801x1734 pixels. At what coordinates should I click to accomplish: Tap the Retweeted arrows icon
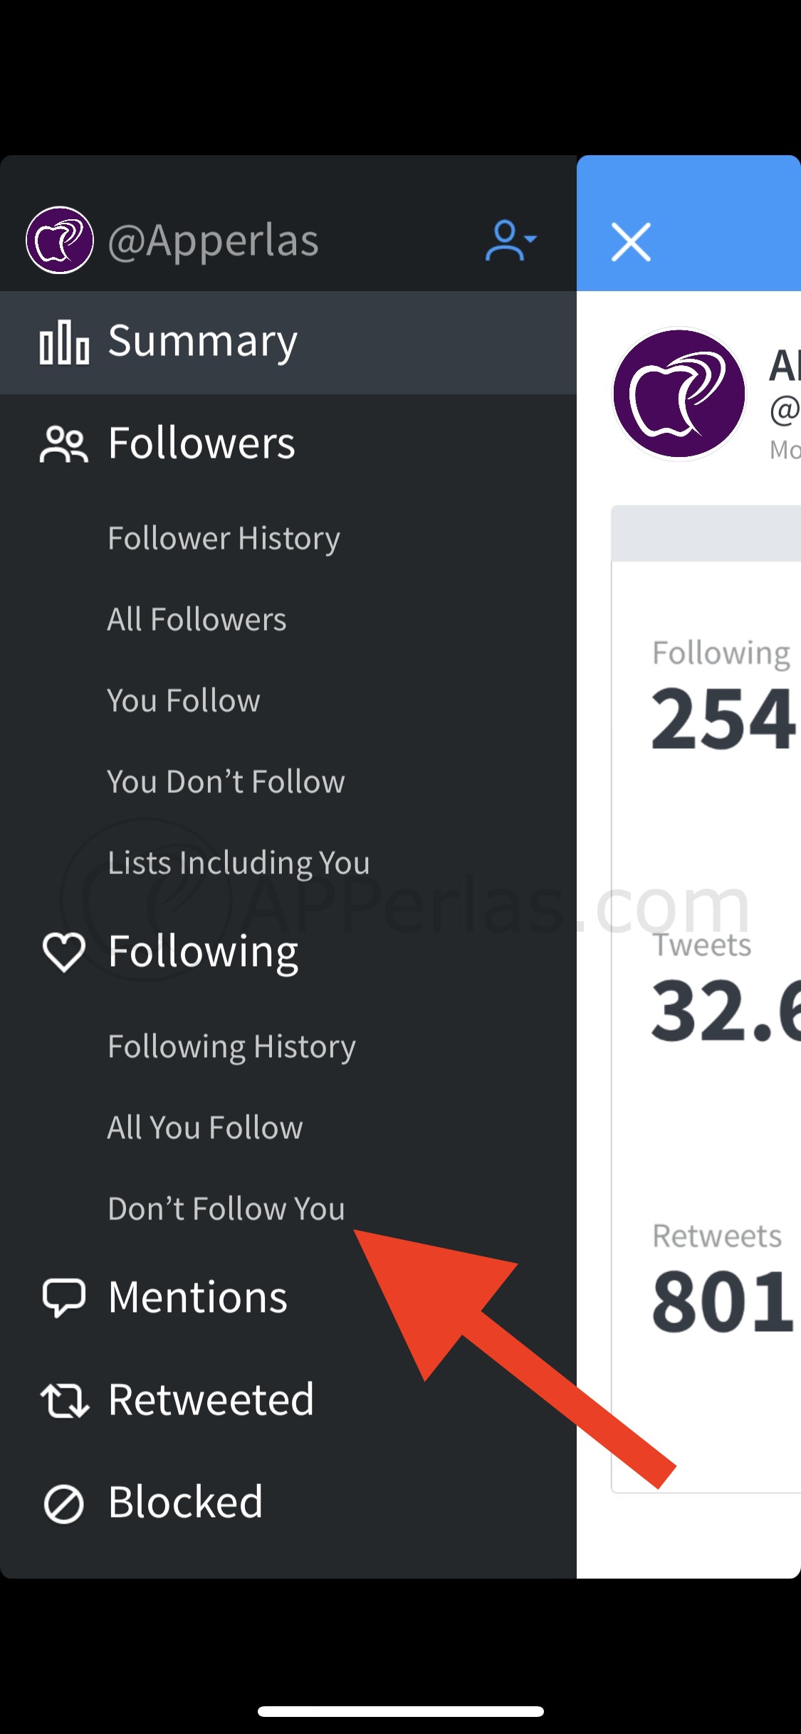64,1400
